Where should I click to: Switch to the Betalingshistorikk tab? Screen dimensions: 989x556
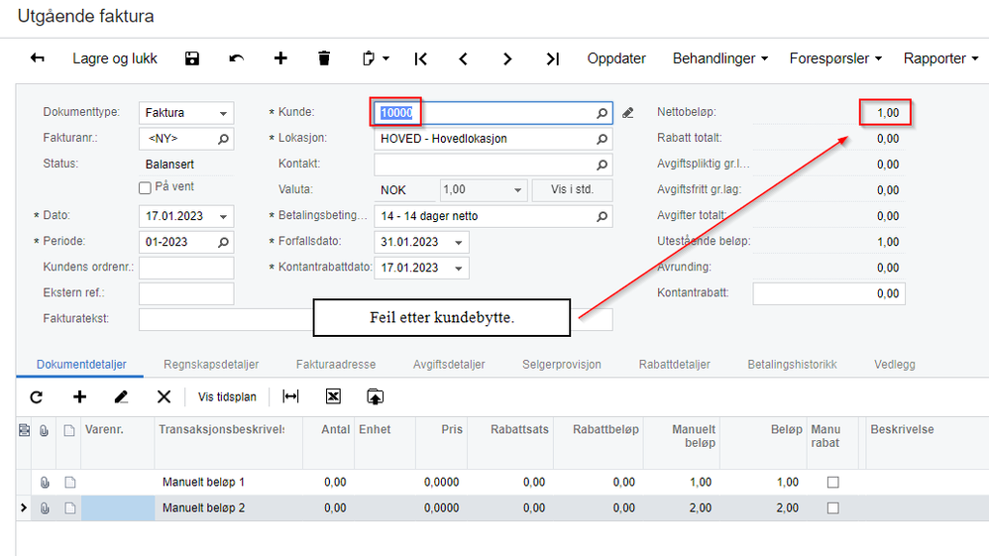point(792,364)
